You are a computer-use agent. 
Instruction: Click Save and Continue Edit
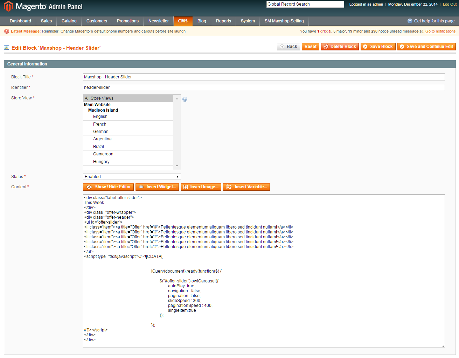[426, 47]
